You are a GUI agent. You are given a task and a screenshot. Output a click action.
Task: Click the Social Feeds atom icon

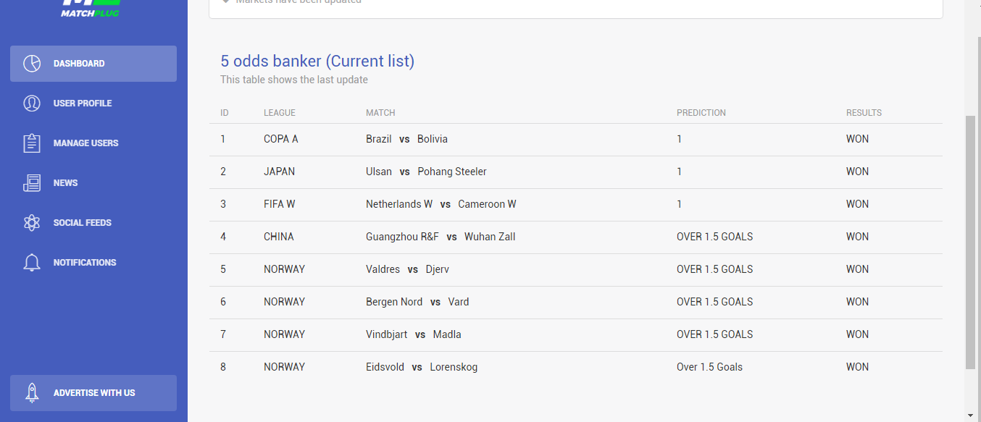click(x=32, y=223)
